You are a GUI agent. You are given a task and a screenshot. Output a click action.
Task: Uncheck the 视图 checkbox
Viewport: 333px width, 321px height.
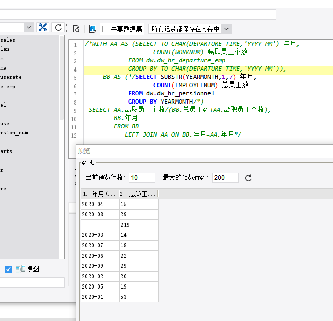(x=8, y=269)
